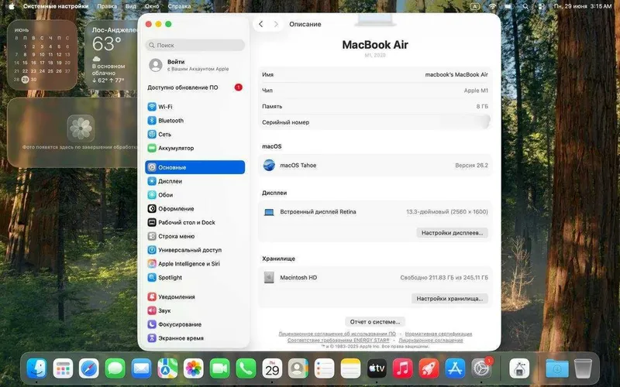The image size is (620, 387).
Task: Open Дисплеи in the sidebar
Action: [195, 181]
